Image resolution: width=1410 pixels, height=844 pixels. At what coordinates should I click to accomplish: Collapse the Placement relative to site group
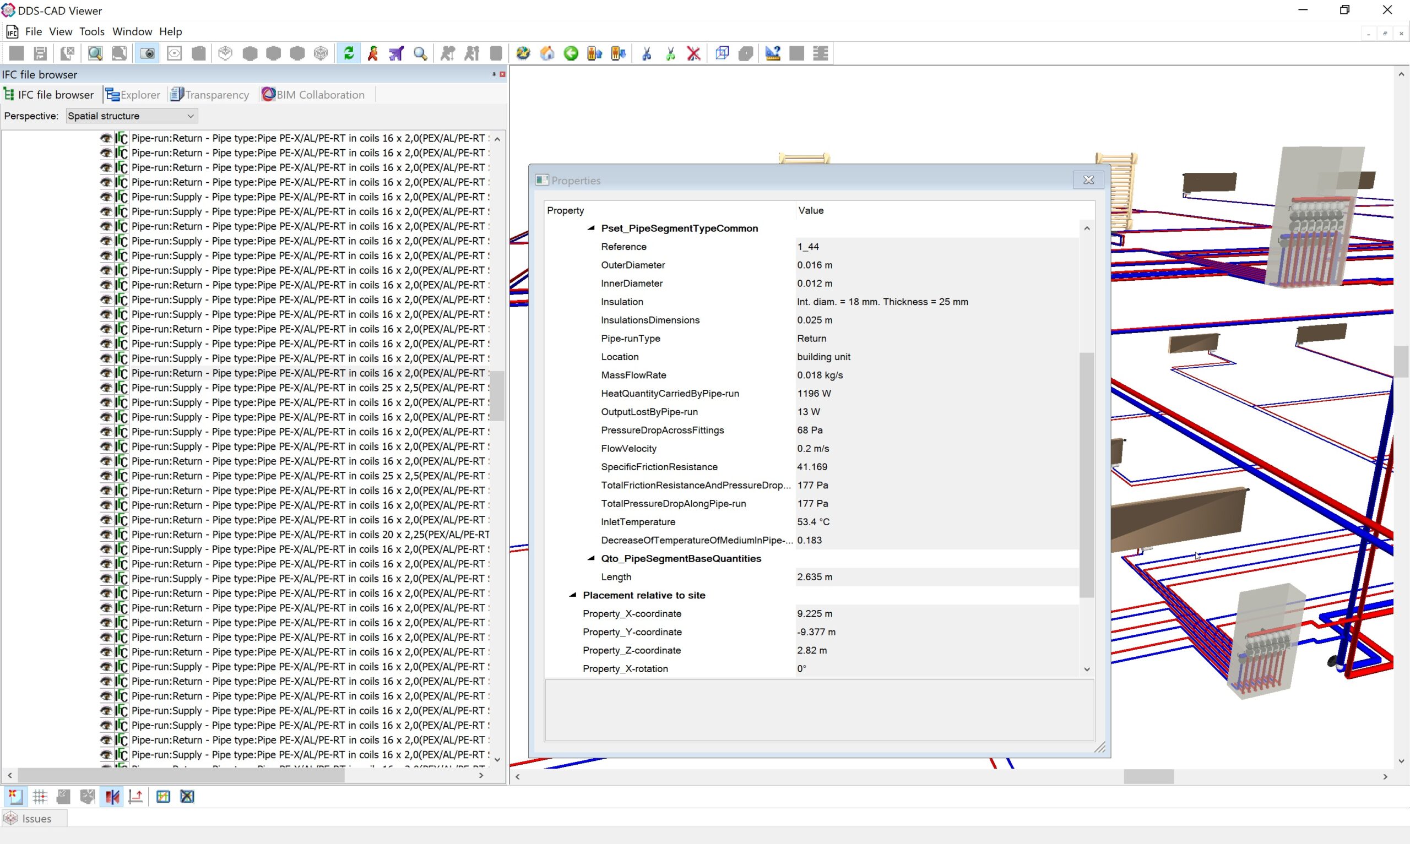[x=573, y=595]
